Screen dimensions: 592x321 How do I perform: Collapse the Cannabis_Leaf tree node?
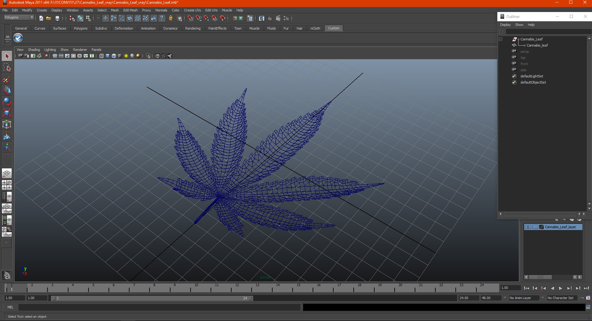tap(501, 39)
